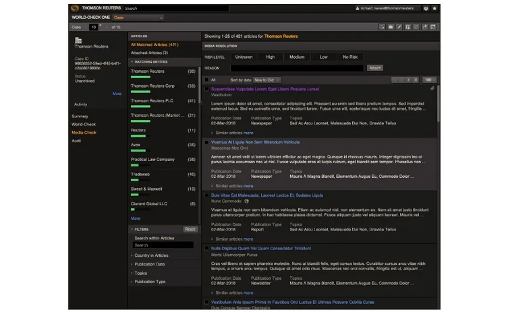Screen dimensions: 506x312
Task: Set risk level to No Risk
Action: coord(350,57)
